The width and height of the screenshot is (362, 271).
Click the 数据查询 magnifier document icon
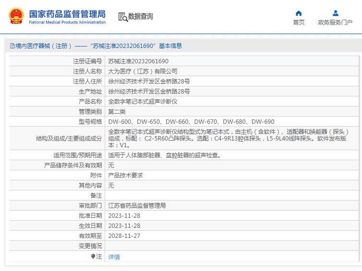coord(123,17)
